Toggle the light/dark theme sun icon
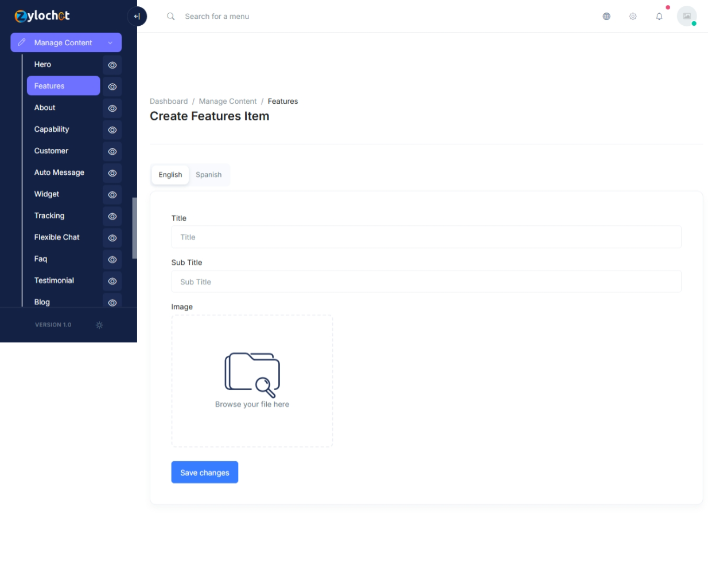This screenshot has height=565, width=708. [99, 325]
